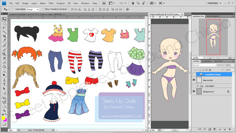This screenshot has width=236, height=133.
Task: Show the lines staple layer group
Action: pyautogui.click(x=194, y=86)
